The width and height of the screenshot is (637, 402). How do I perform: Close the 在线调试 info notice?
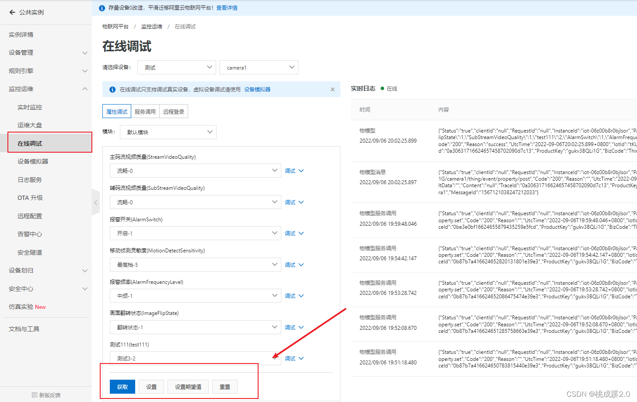coord(332,89)
